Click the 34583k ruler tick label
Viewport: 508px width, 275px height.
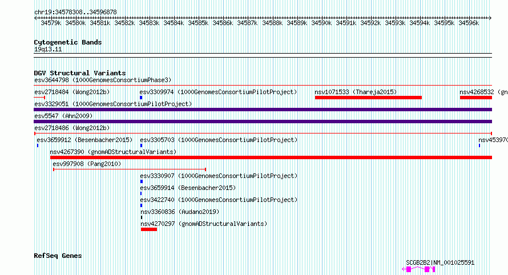coord(149,23)
